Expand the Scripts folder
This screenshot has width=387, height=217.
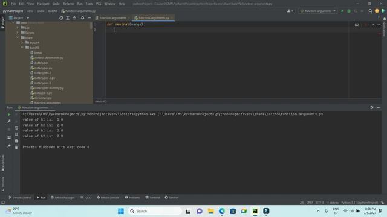18,33
